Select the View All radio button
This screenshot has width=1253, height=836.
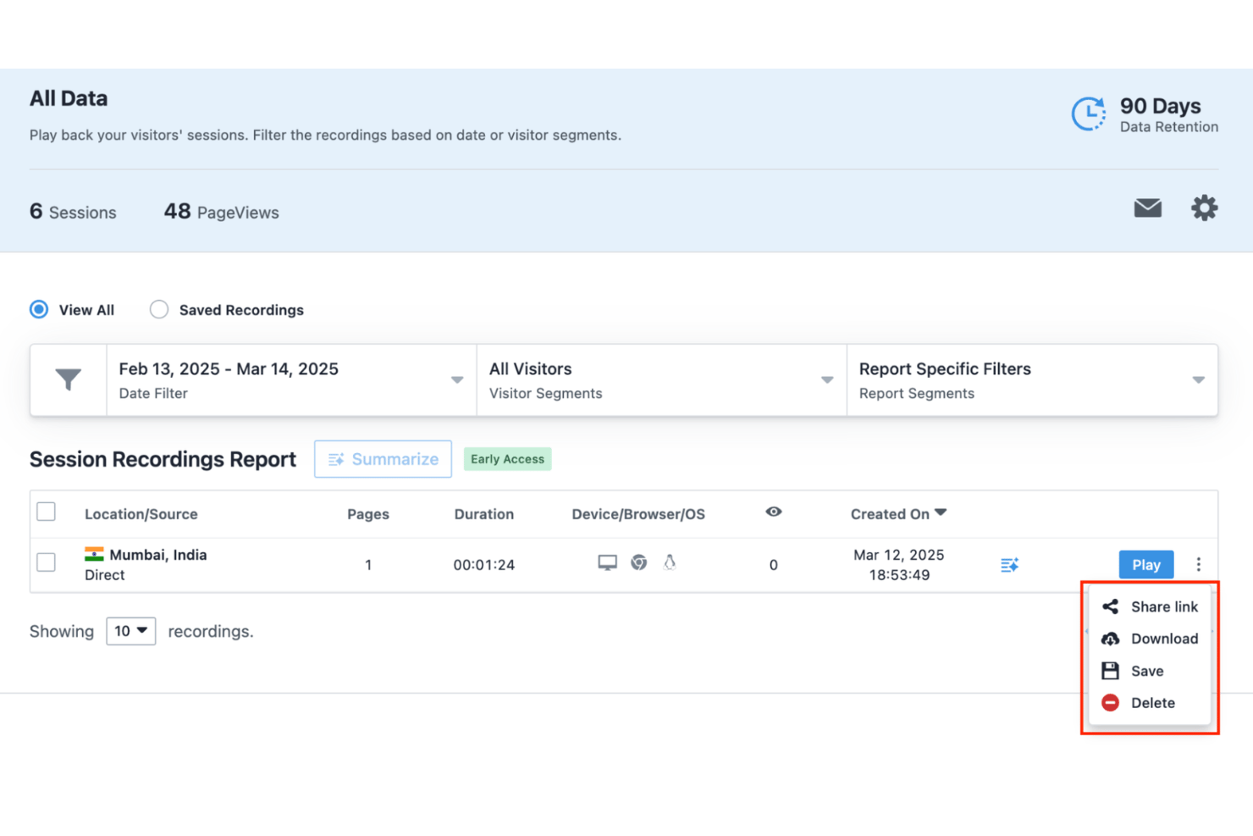click(x=39, y=309)
